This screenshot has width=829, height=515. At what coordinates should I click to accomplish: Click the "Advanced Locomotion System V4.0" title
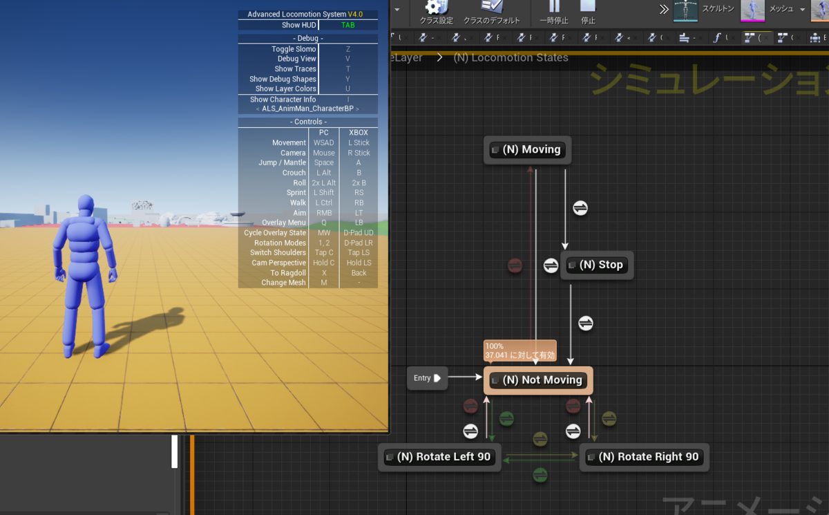(x=305, y=14)
